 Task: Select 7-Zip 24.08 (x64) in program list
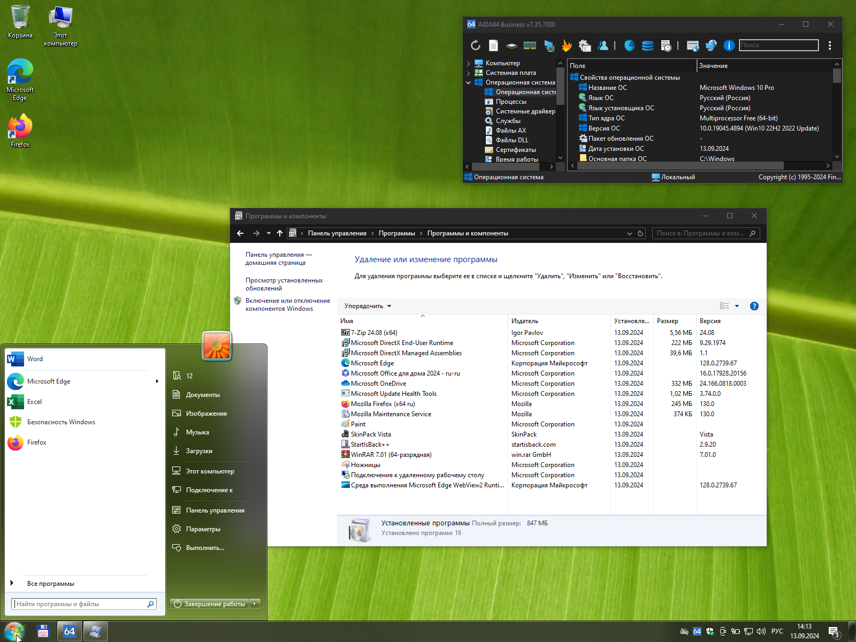click(374, 333)
